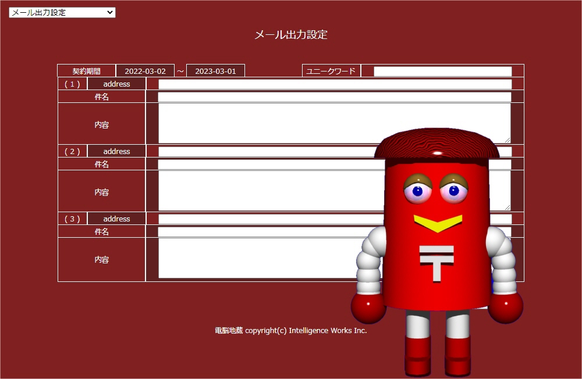Click the address label in section (3)
Image resolution: width=582 pixels, height=379 pixels.
click(116, 219)
